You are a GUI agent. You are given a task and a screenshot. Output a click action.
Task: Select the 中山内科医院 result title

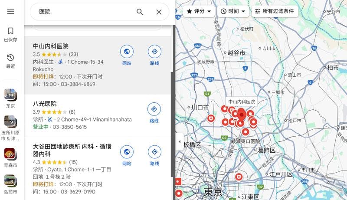coord(51,46)
